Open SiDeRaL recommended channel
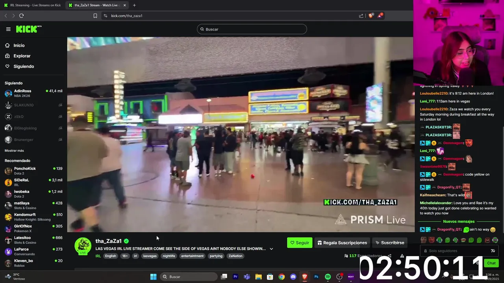Screen dimensions: 504x283 tap(33, 182)
